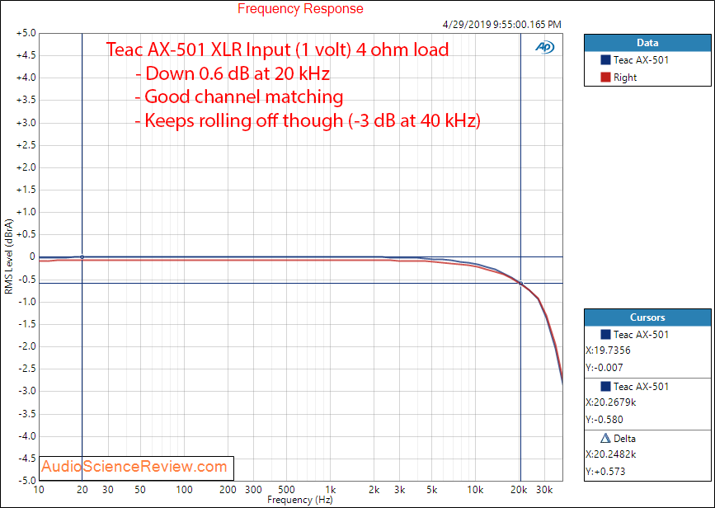Click the "Frequency (Hz)" x-axis title

click(300, 500)
